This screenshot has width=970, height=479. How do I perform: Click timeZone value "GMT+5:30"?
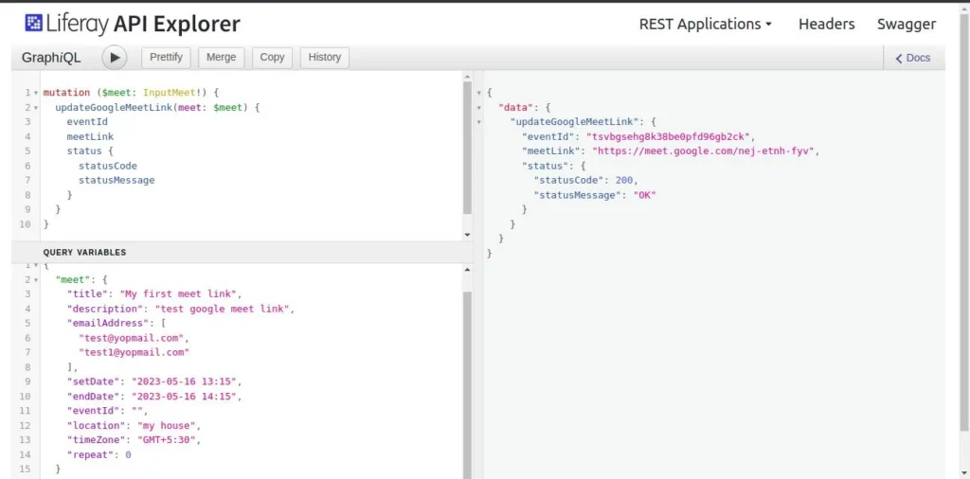tap(166, 440)
